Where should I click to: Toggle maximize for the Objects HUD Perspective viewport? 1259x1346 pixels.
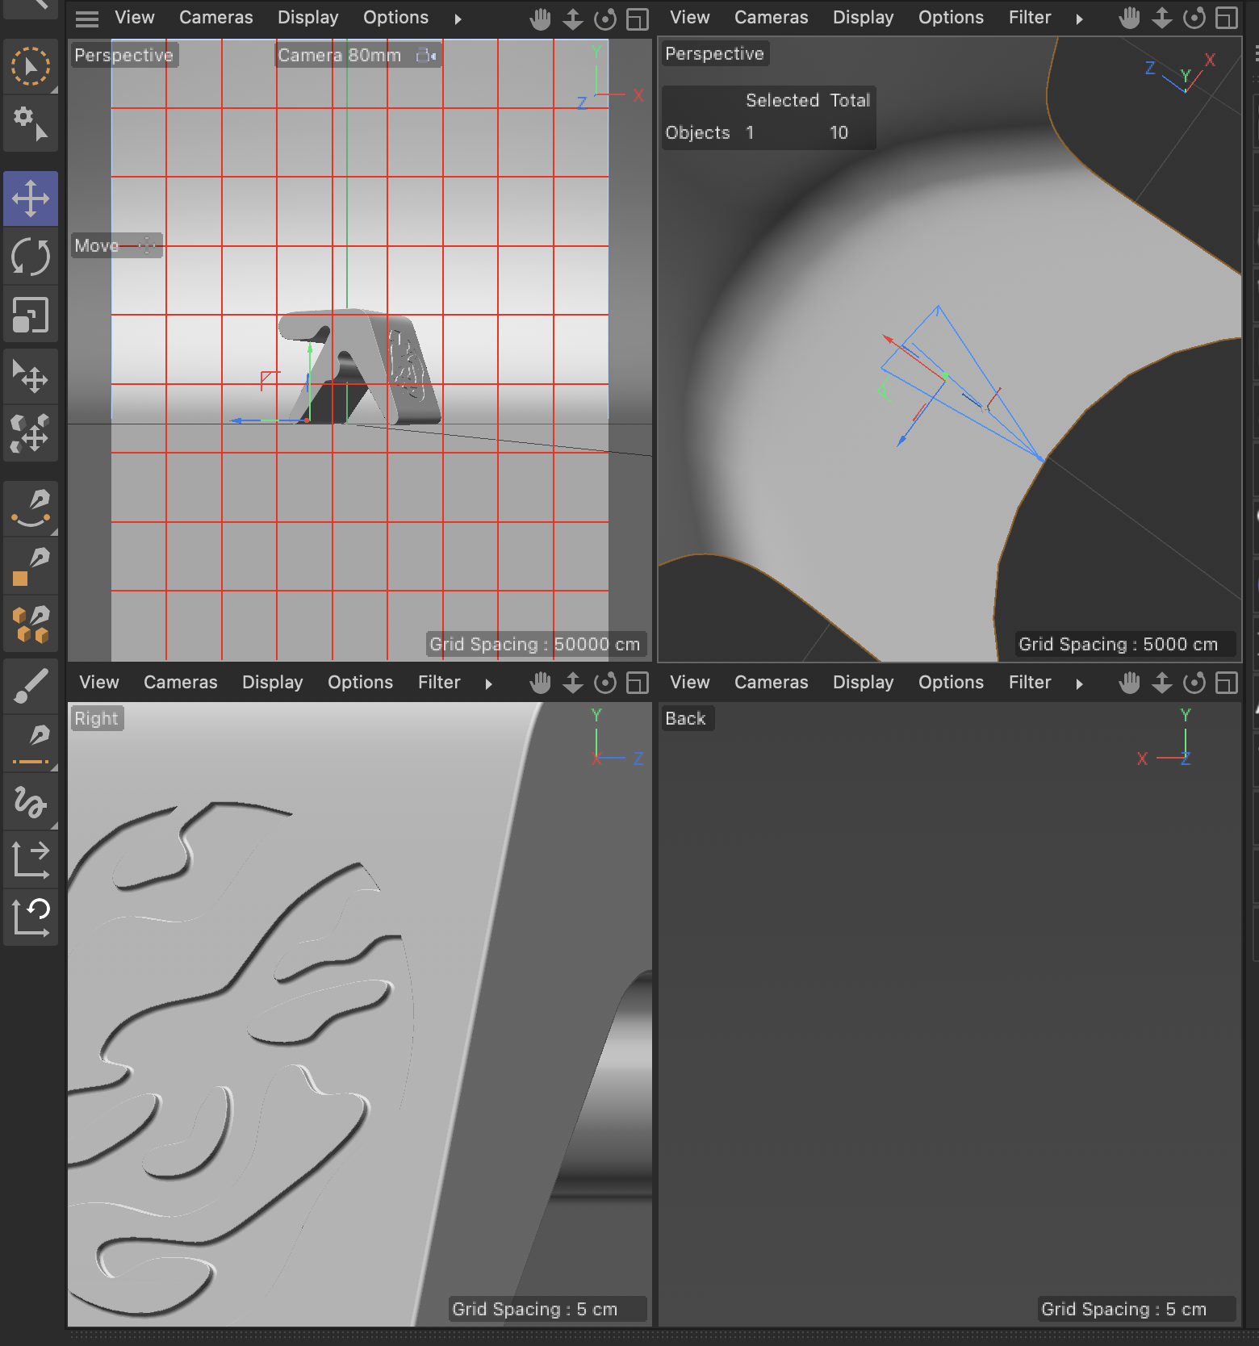(x=1227, y=18)
